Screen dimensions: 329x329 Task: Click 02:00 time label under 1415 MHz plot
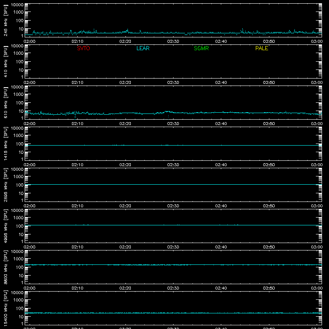click(x=30, y=165)
